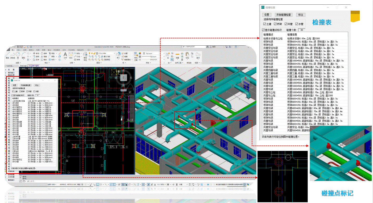The width and height of the screenshot is (373, 203).
Task: Click the Paste (粘贴) clipboard icon
Action: 187,55
